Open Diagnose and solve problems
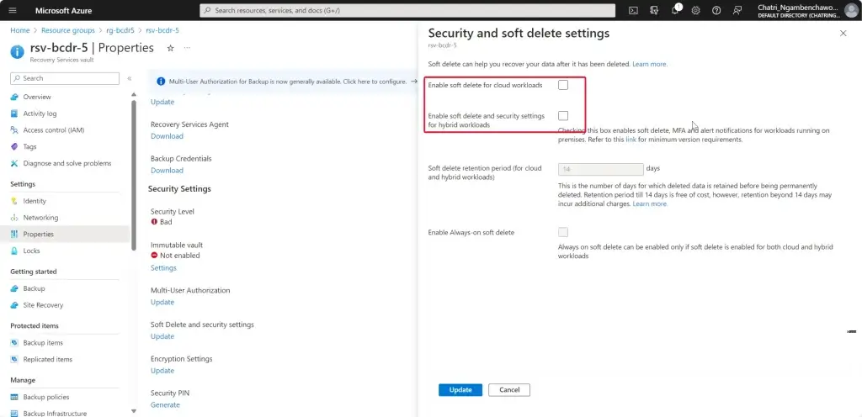This screenshot has height=417, width=862. [67, 163]
